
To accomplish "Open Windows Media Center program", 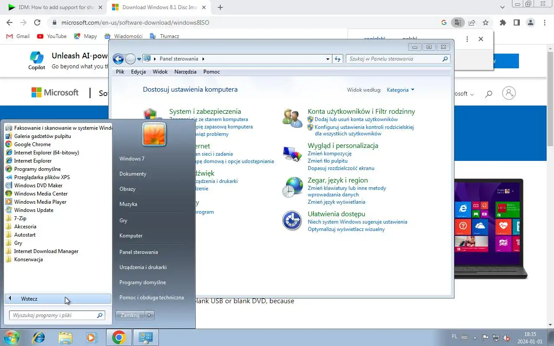I will click(36, 194).
